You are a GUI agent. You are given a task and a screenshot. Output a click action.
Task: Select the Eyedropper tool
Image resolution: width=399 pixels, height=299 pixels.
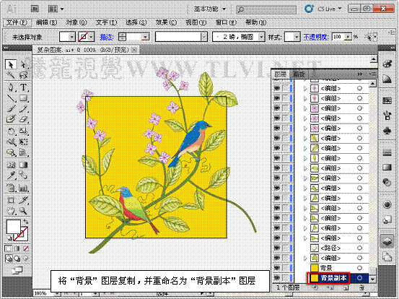(11, 175)
